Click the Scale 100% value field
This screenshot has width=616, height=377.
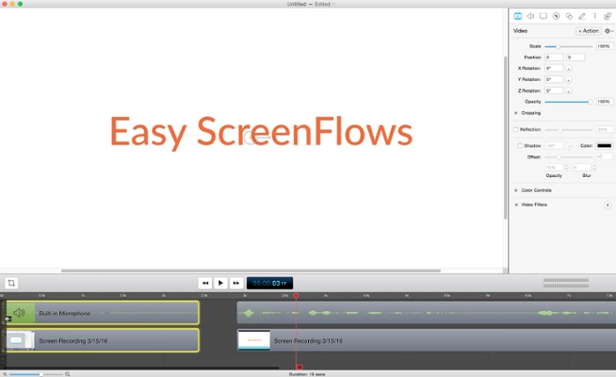tap(604, 47)
